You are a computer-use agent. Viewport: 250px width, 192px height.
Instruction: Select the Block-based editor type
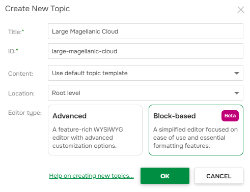point(196,130)
